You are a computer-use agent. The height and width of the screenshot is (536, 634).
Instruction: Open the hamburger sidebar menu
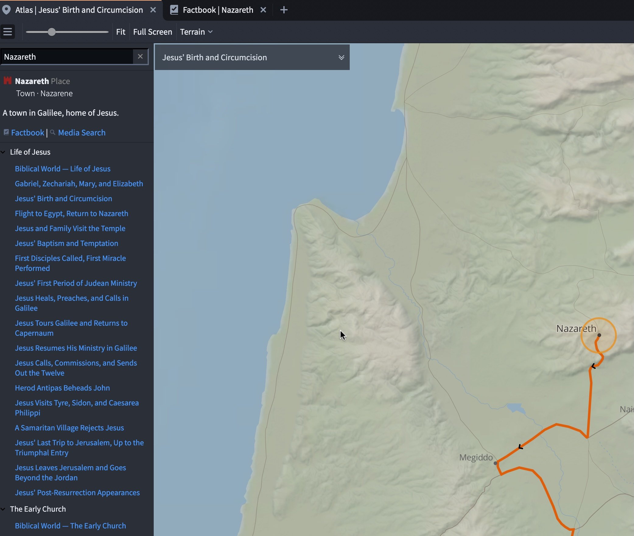click(8, 32)
